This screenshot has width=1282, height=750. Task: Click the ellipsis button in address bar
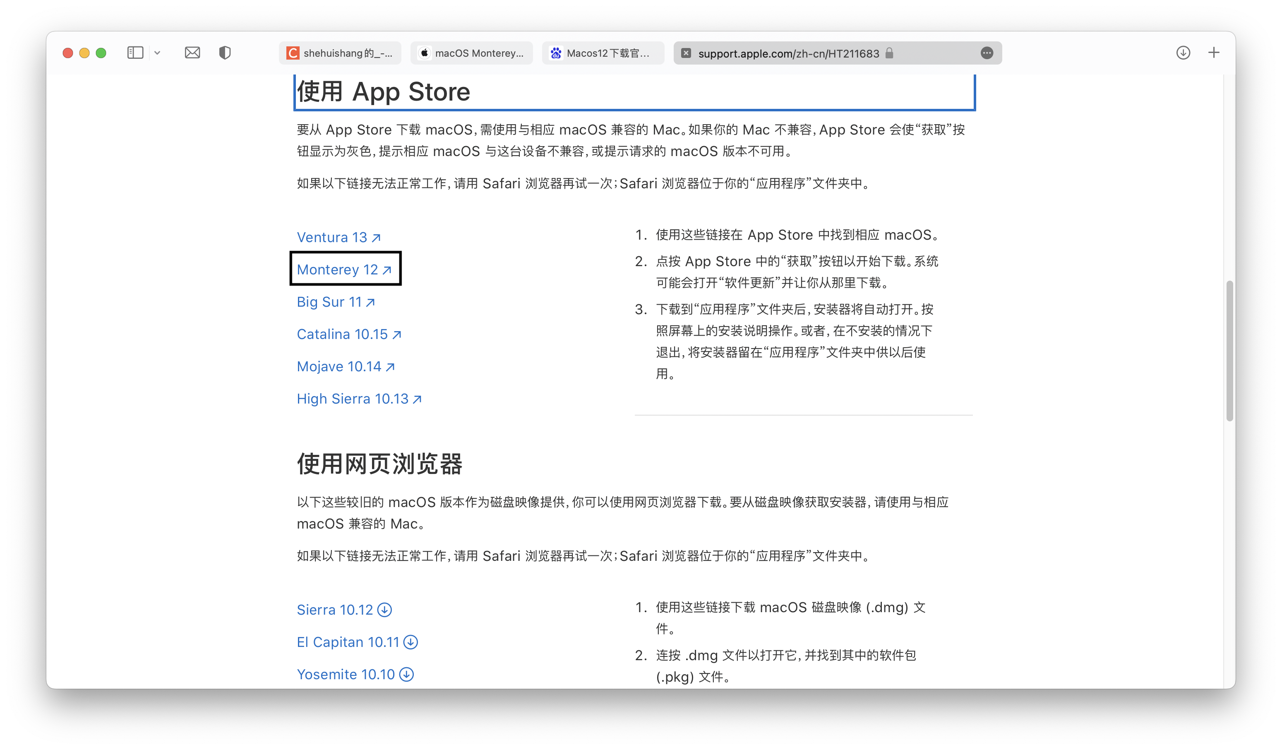click(x=987, y=53)
